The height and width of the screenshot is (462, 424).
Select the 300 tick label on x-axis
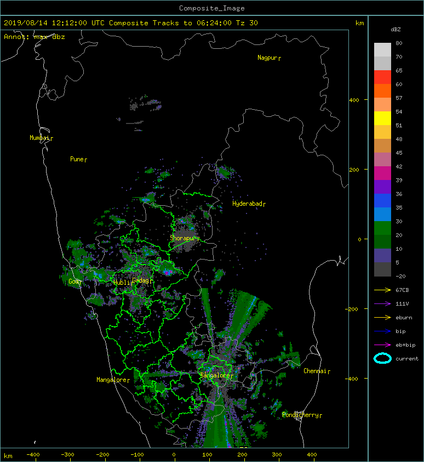[x=277, y=455]
